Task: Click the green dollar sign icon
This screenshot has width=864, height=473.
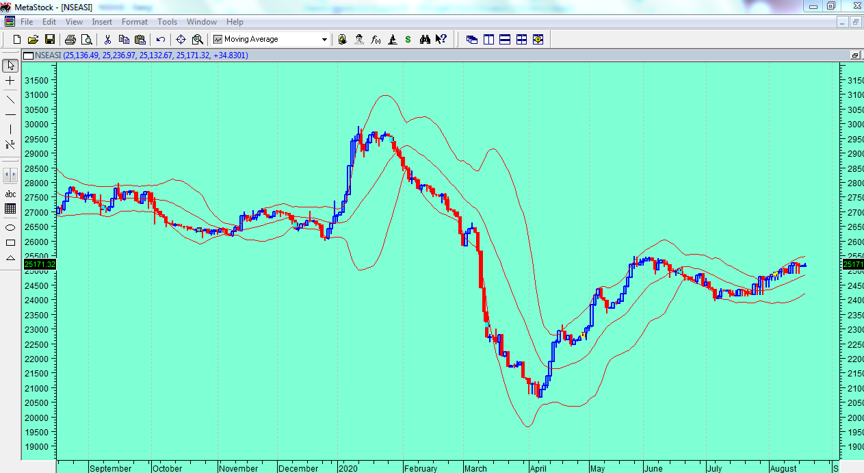Action: [x=408, y=40]
